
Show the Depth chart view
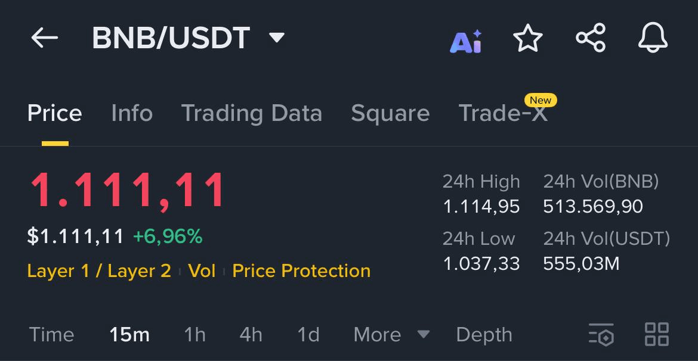484,335
